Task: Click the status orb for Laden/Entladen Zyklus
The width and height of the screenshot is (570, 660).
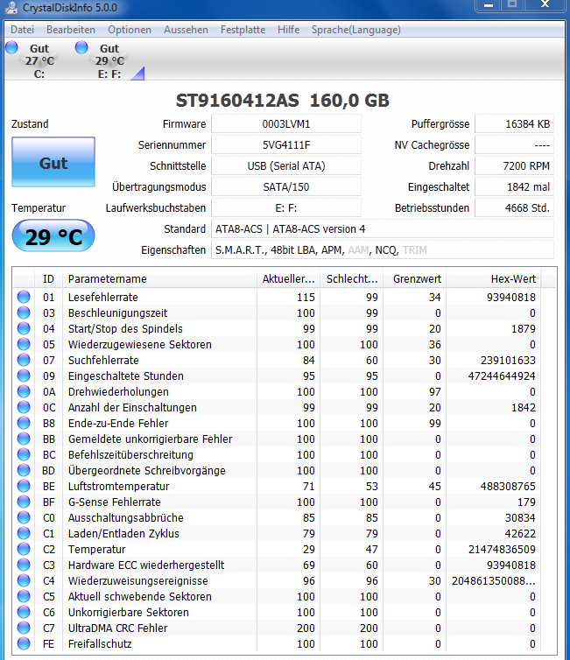Action: point(24,533)
